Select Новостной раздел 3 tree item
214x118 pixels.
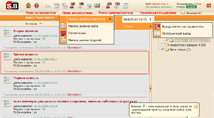[192, 40]
